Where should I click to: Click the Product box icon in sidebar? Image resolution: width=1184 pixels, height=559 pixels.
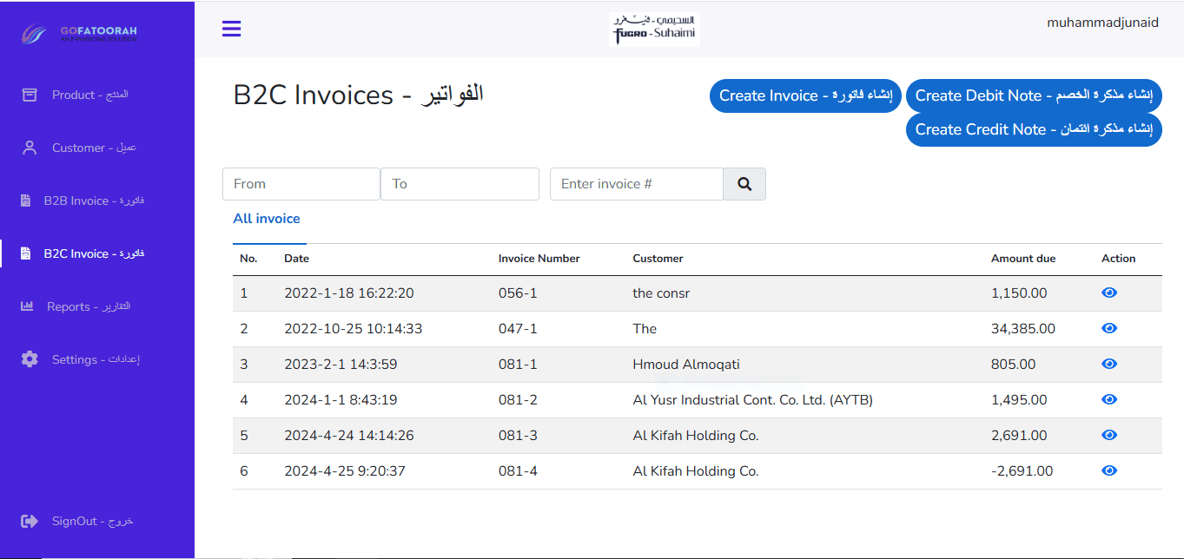pos(30,95)
